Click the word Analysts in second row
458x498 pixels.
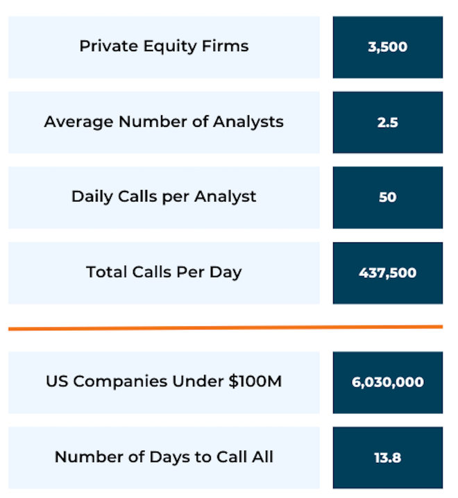pyautogui.click(x=248, y=122)
